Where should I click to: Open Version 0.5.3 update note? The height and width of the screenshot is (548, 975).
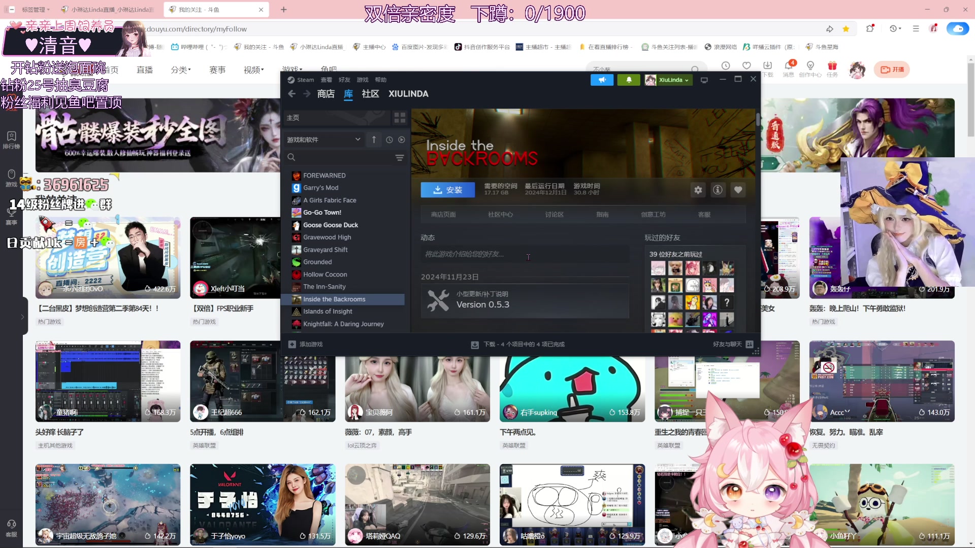coord(525,300)
